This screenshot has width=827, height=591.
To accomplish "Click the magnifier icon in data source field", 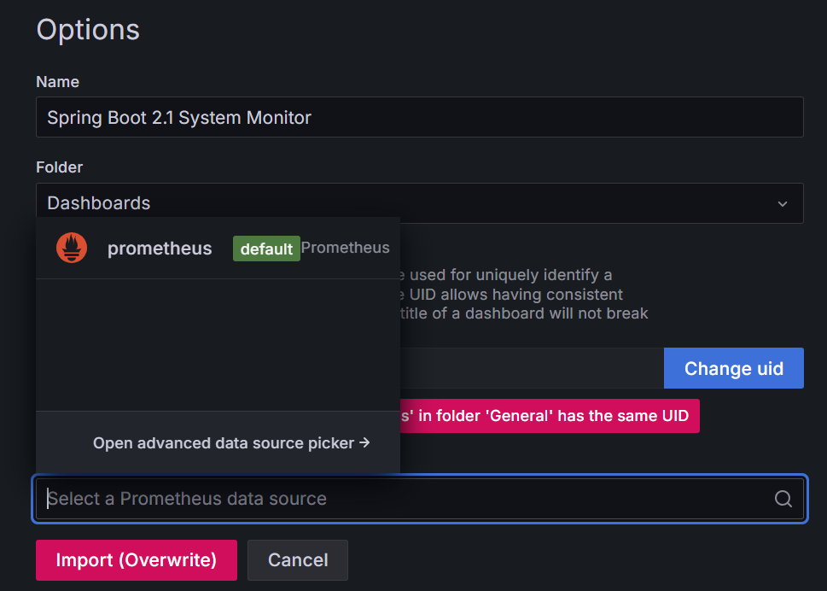I will pyautogui.click(x=783, y=499).
